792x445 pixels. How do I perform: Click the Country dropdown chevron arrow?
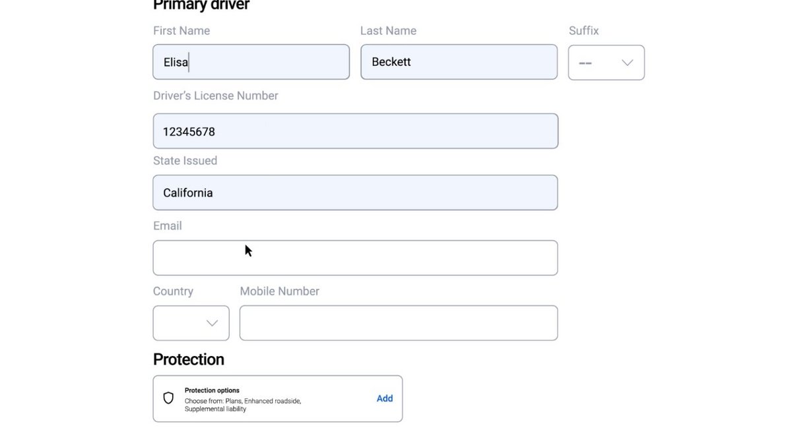click(212, 323)
